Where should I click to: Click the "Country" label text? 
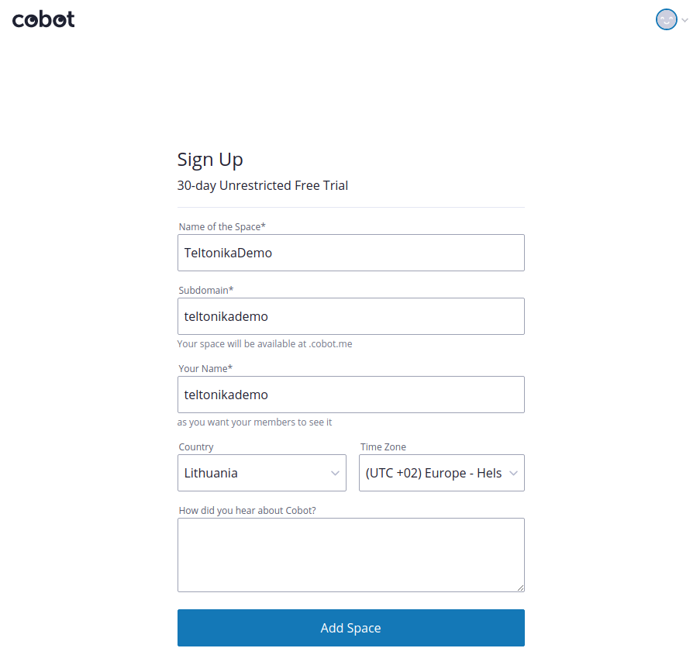click(195, 446)
